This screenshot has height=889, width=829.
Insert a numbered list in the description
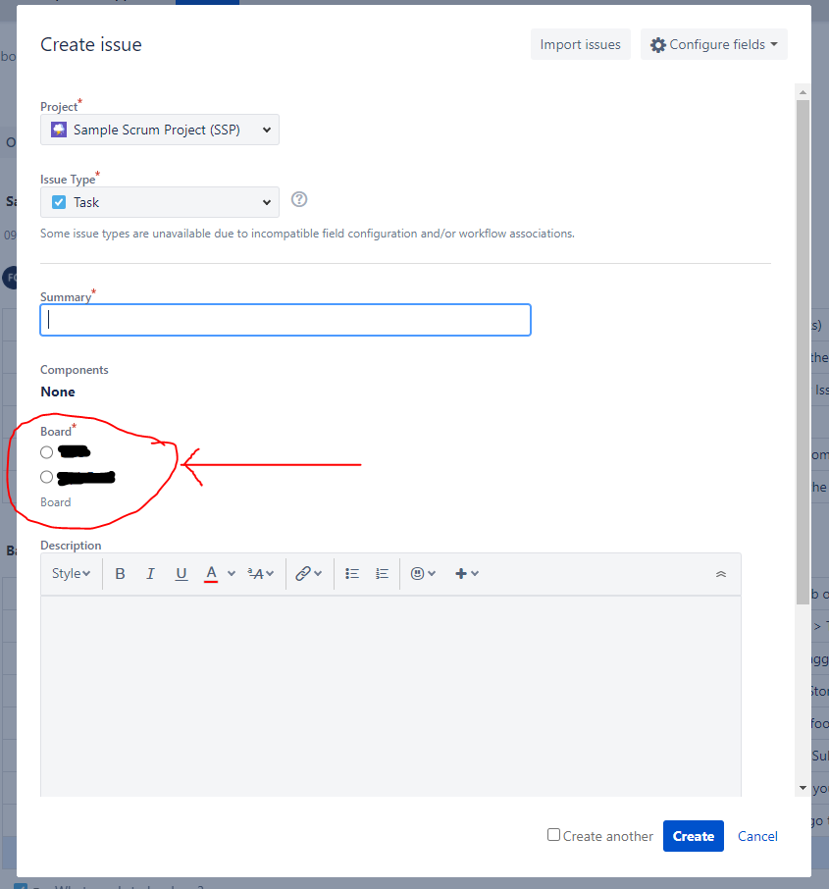(x=381, y=573)
